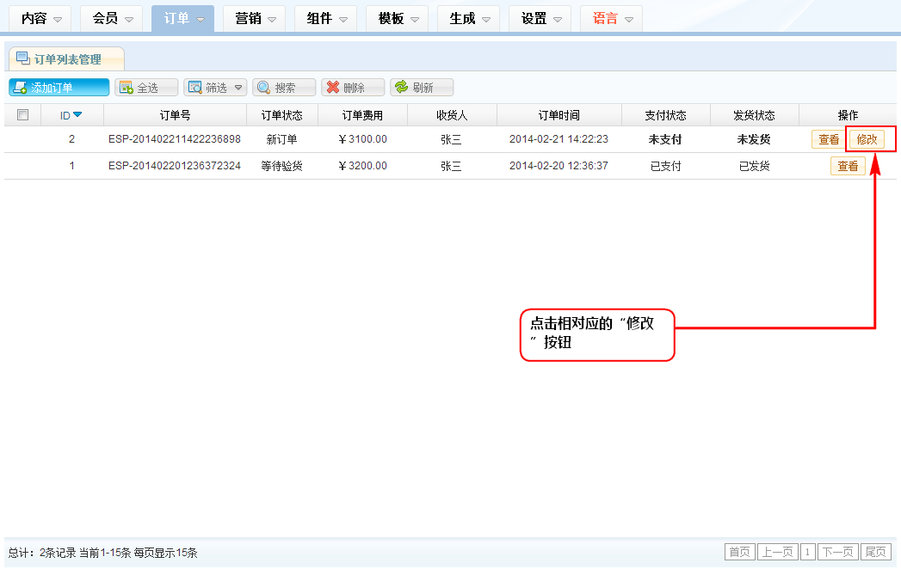Click order number ESP-201402211422236898

click(175, 139)
